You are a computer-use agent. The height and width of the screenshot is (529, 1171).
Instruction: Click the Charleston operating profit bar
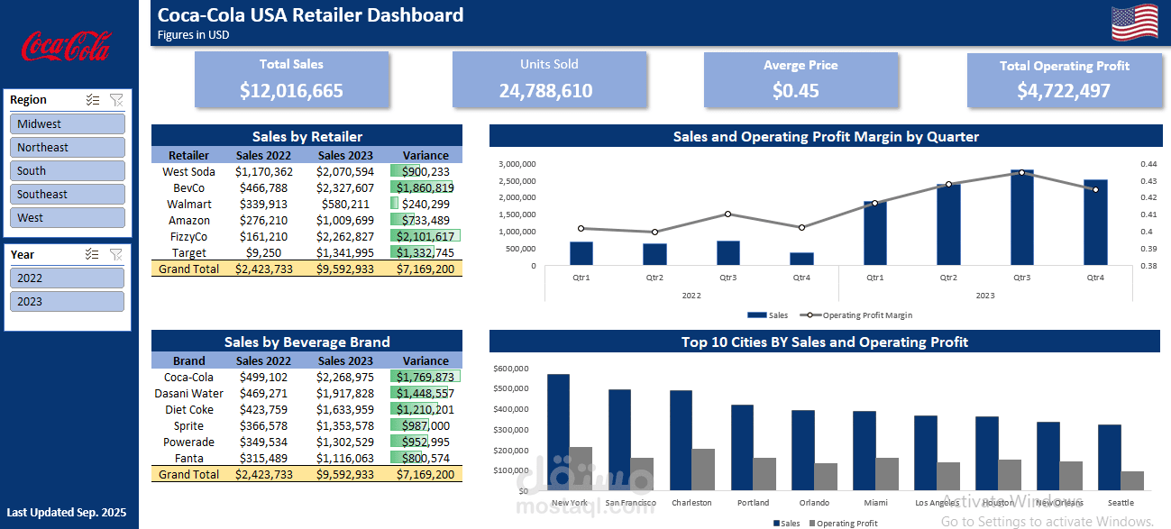[703, 470]
